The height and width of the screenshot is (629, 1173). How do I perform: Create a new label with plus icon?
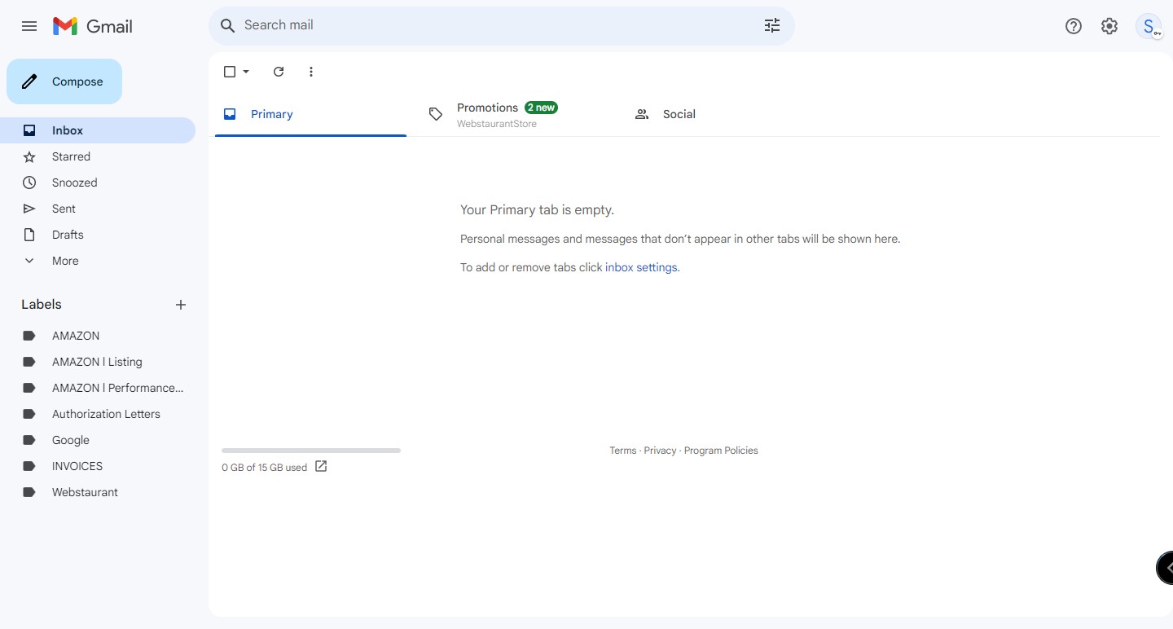(181, 305)
